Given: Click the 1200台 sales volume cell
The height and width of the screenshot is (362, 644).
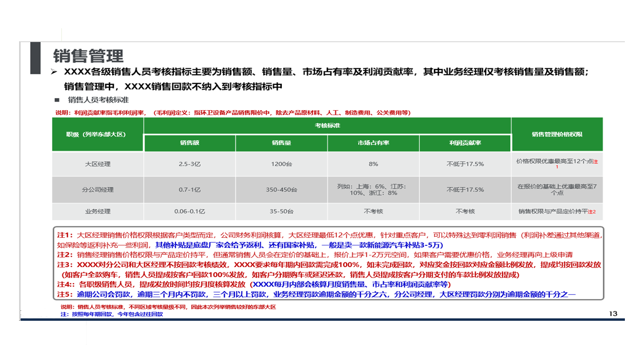Looking at the screenshot, I should [281, 164].
